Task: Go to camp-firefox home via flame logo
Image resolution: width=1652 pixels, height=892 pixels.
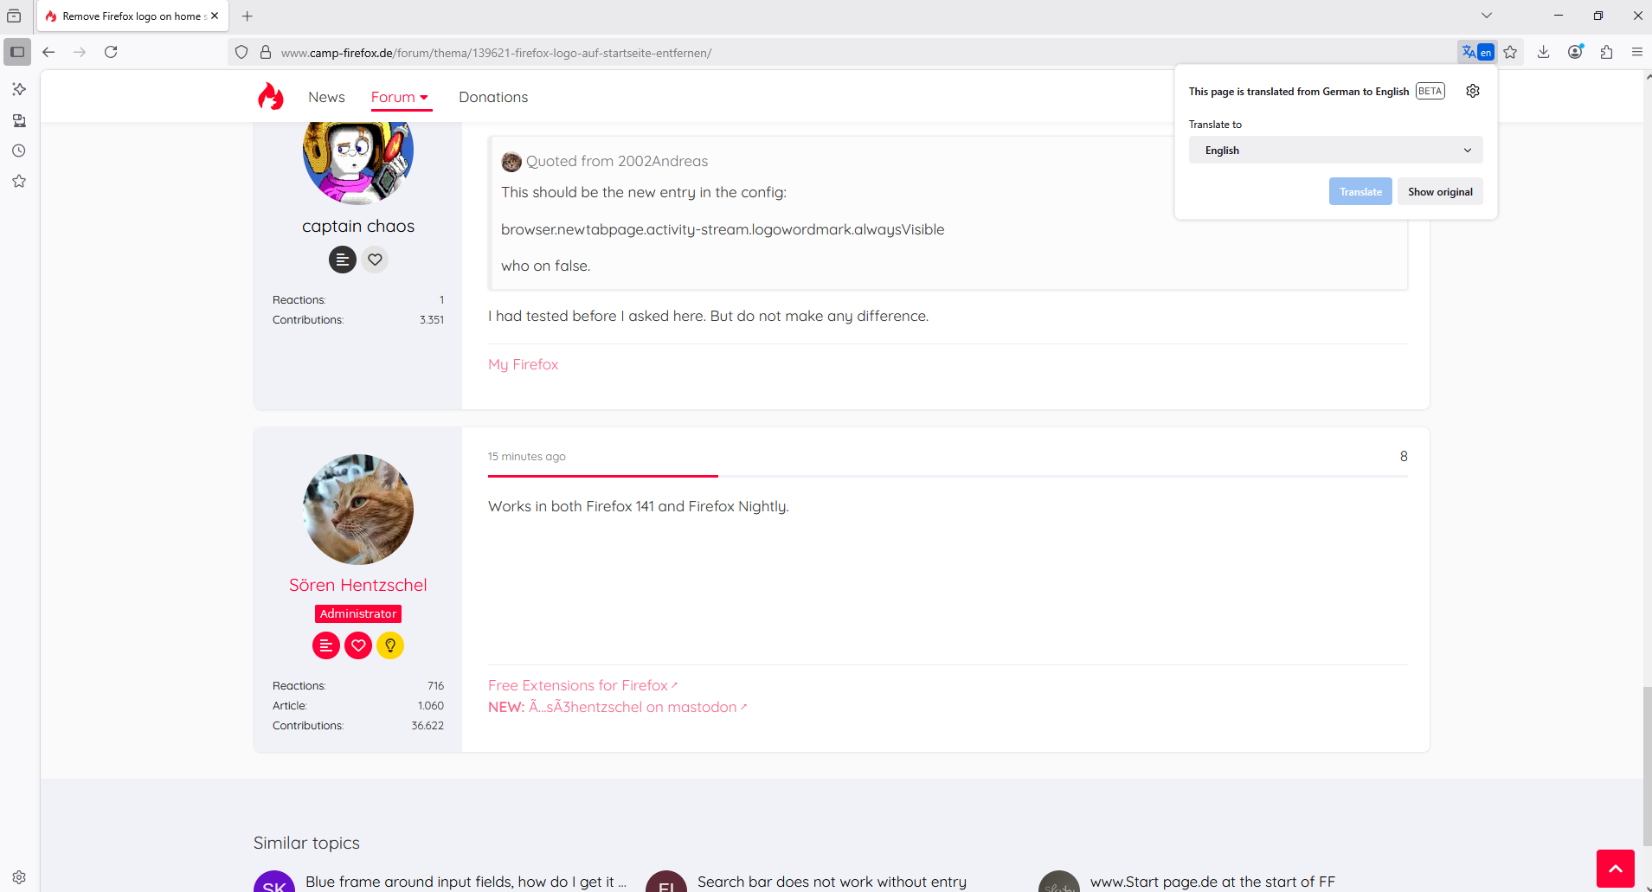Action: coord(271,96)
